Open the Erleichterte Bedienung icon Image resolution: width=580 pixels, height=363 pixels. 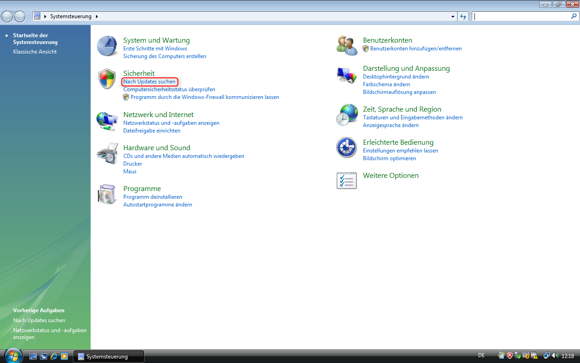click(x=347, y=147)
